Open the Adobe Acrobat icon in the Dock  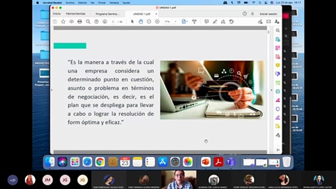[x=218, y=162]
